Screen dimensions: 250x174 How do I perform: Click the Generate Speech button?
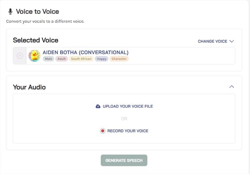click(x=124, y=160)
